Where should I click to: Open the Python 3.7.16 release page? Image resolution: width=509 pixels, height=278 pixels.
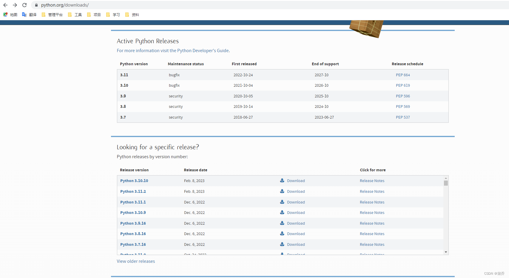click(x=133, y=245)
